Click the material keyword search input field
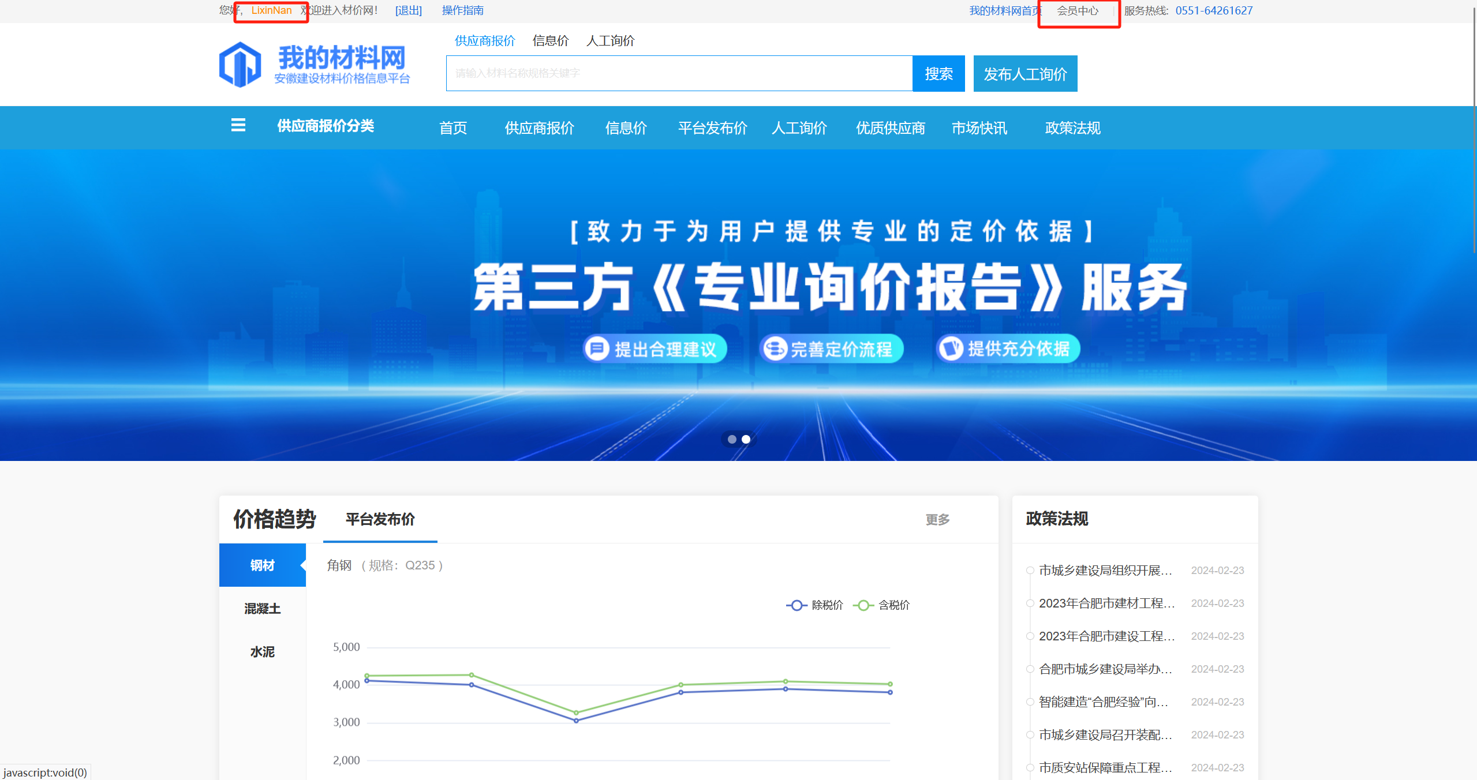 click(679, 73)
